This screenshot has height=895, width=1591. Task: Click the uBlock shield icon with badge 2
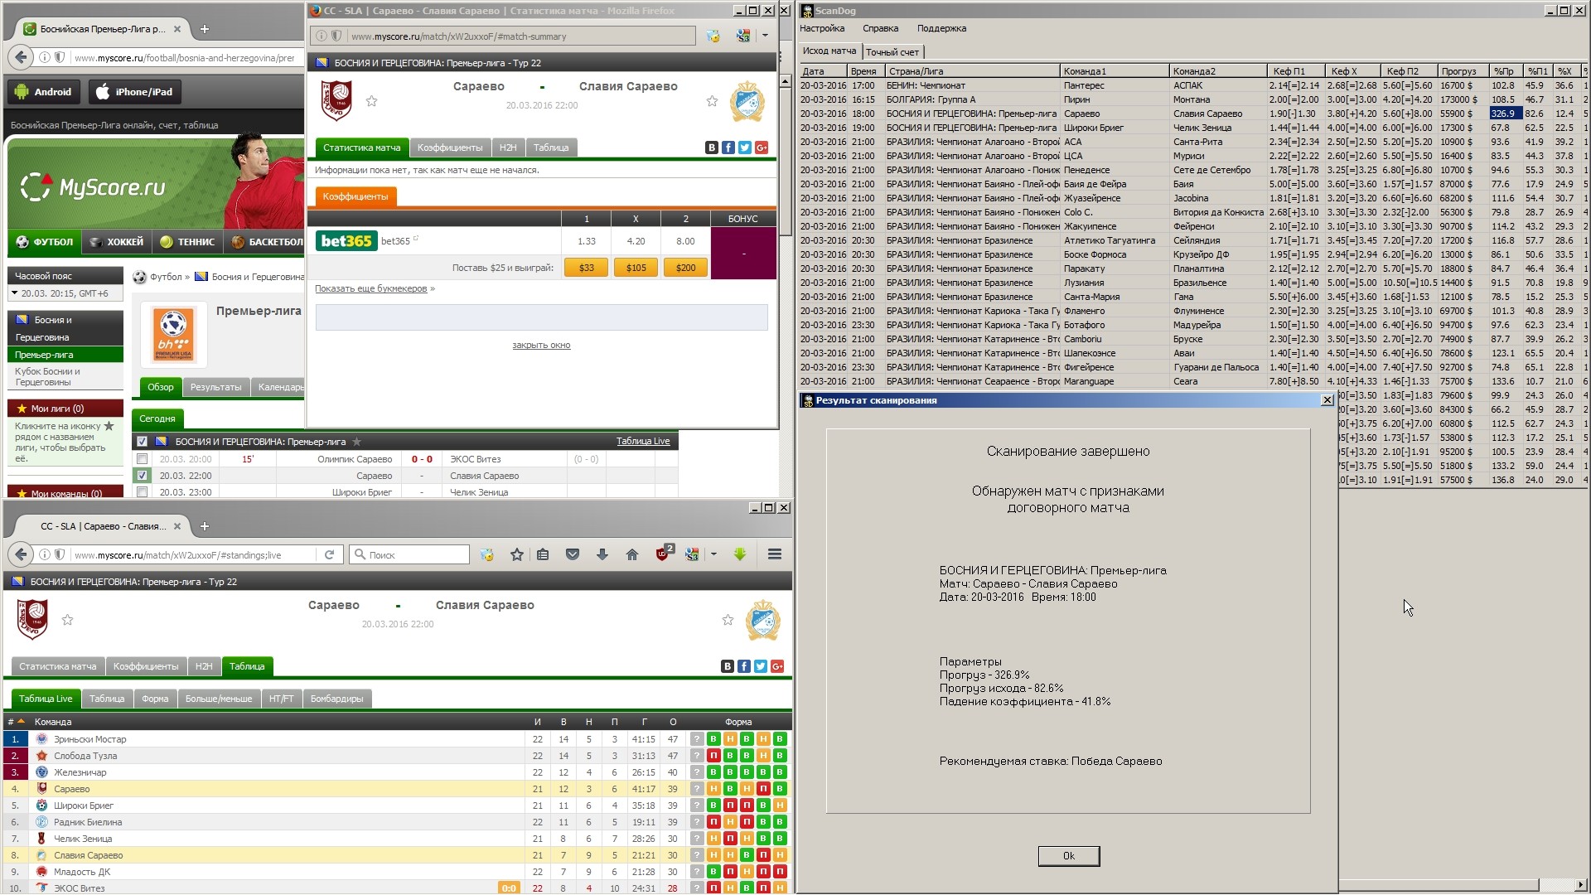click(x=662, y=554)
